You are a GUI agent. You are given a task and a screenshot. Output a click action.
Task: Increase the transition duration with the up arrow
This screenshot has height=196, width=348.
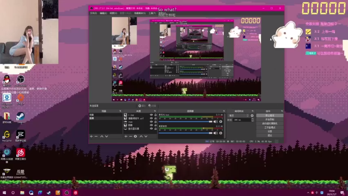tap(252, 119)
